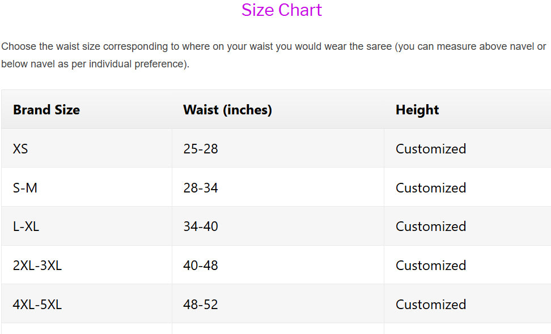The image size is (551, 334).
Task: Click the 28-34 waist value
Action: pos(201,188)
